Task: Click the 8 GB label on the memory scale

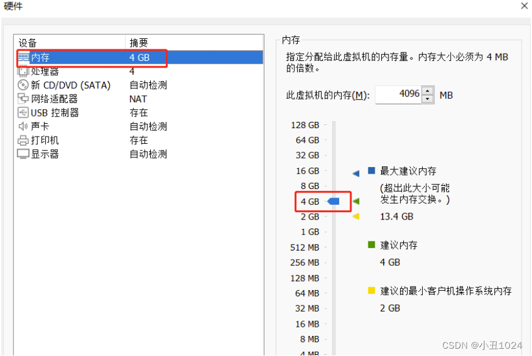Action: click(311, 185)
